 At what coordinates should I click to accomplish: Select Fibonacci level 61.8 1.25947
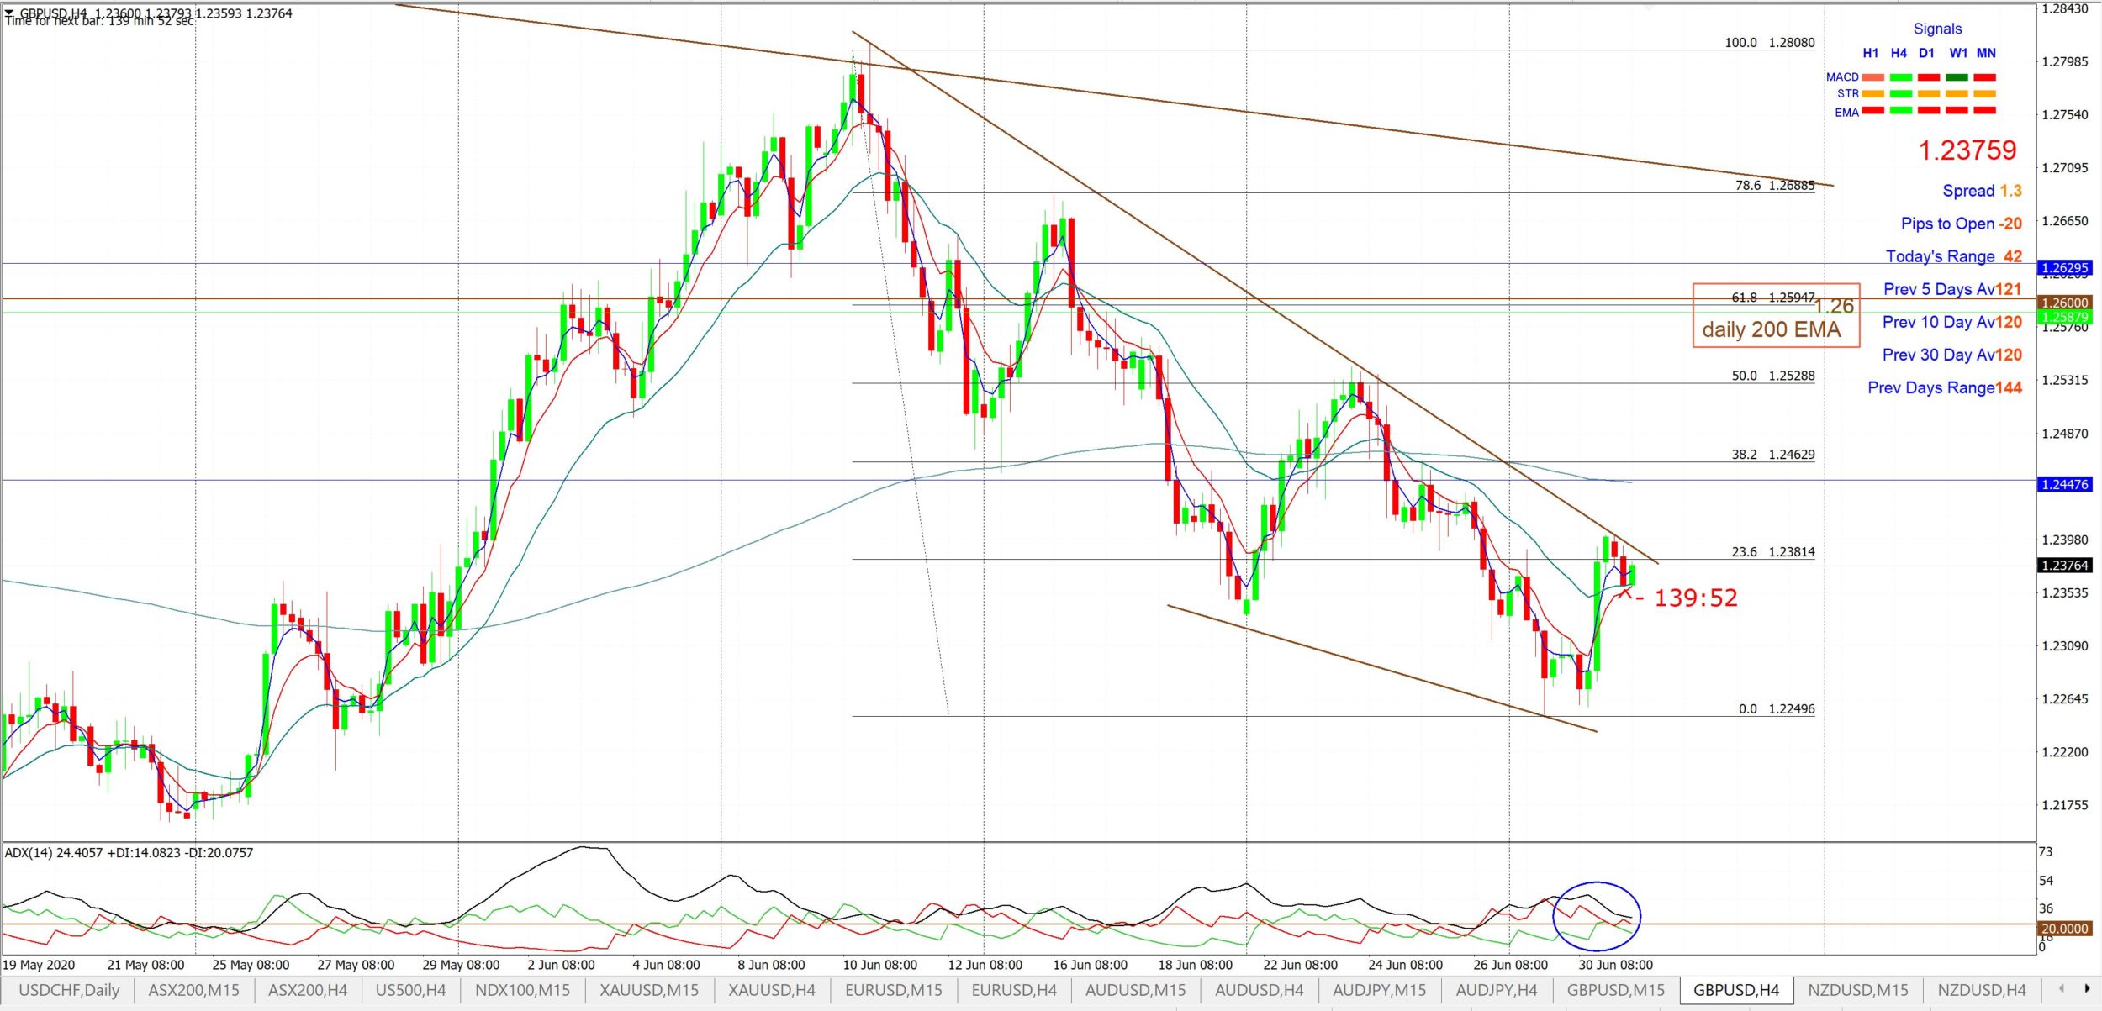(x=1772, y=297)
